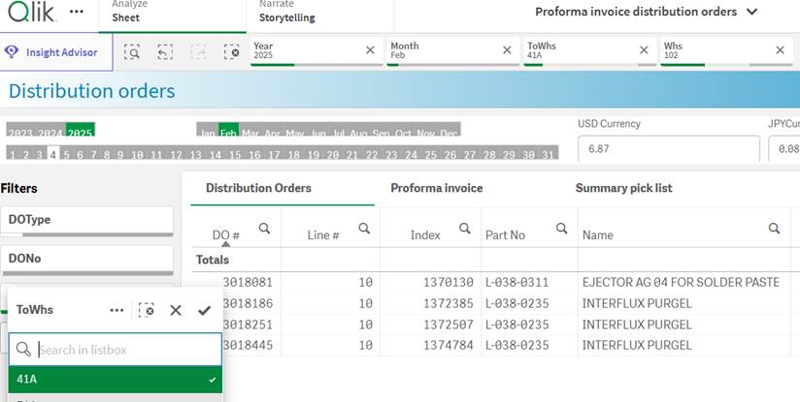Screen dimensions: 800x402
Task: Expand the sheet title dropdown chevron
Action: (x=752, y=12)
